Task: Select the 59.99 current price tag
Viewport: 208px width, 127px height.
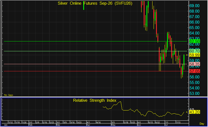Action: coord(194,55)
